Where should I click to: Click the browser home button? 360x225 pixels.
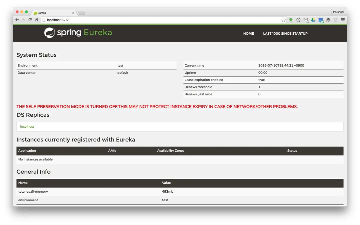coord(36,20)
